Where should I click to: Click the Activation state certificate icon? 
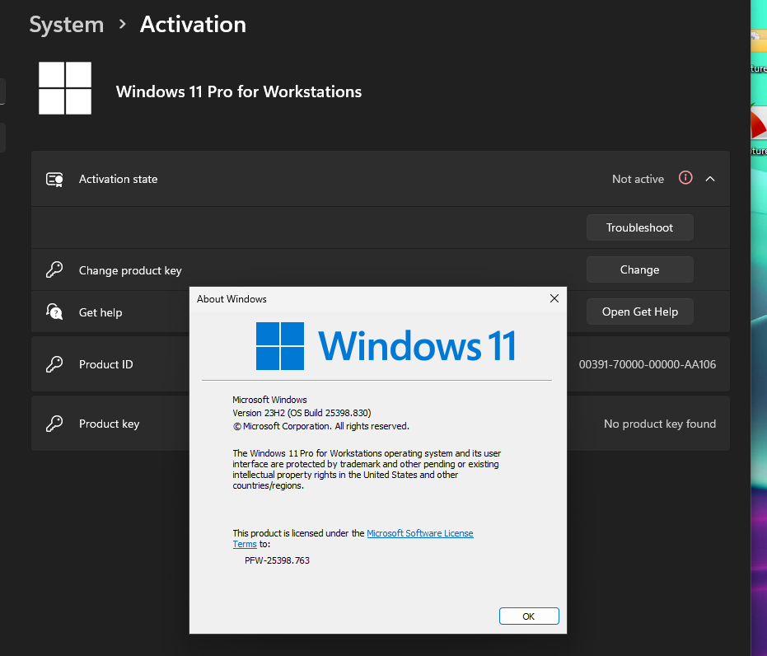[54, 180]
